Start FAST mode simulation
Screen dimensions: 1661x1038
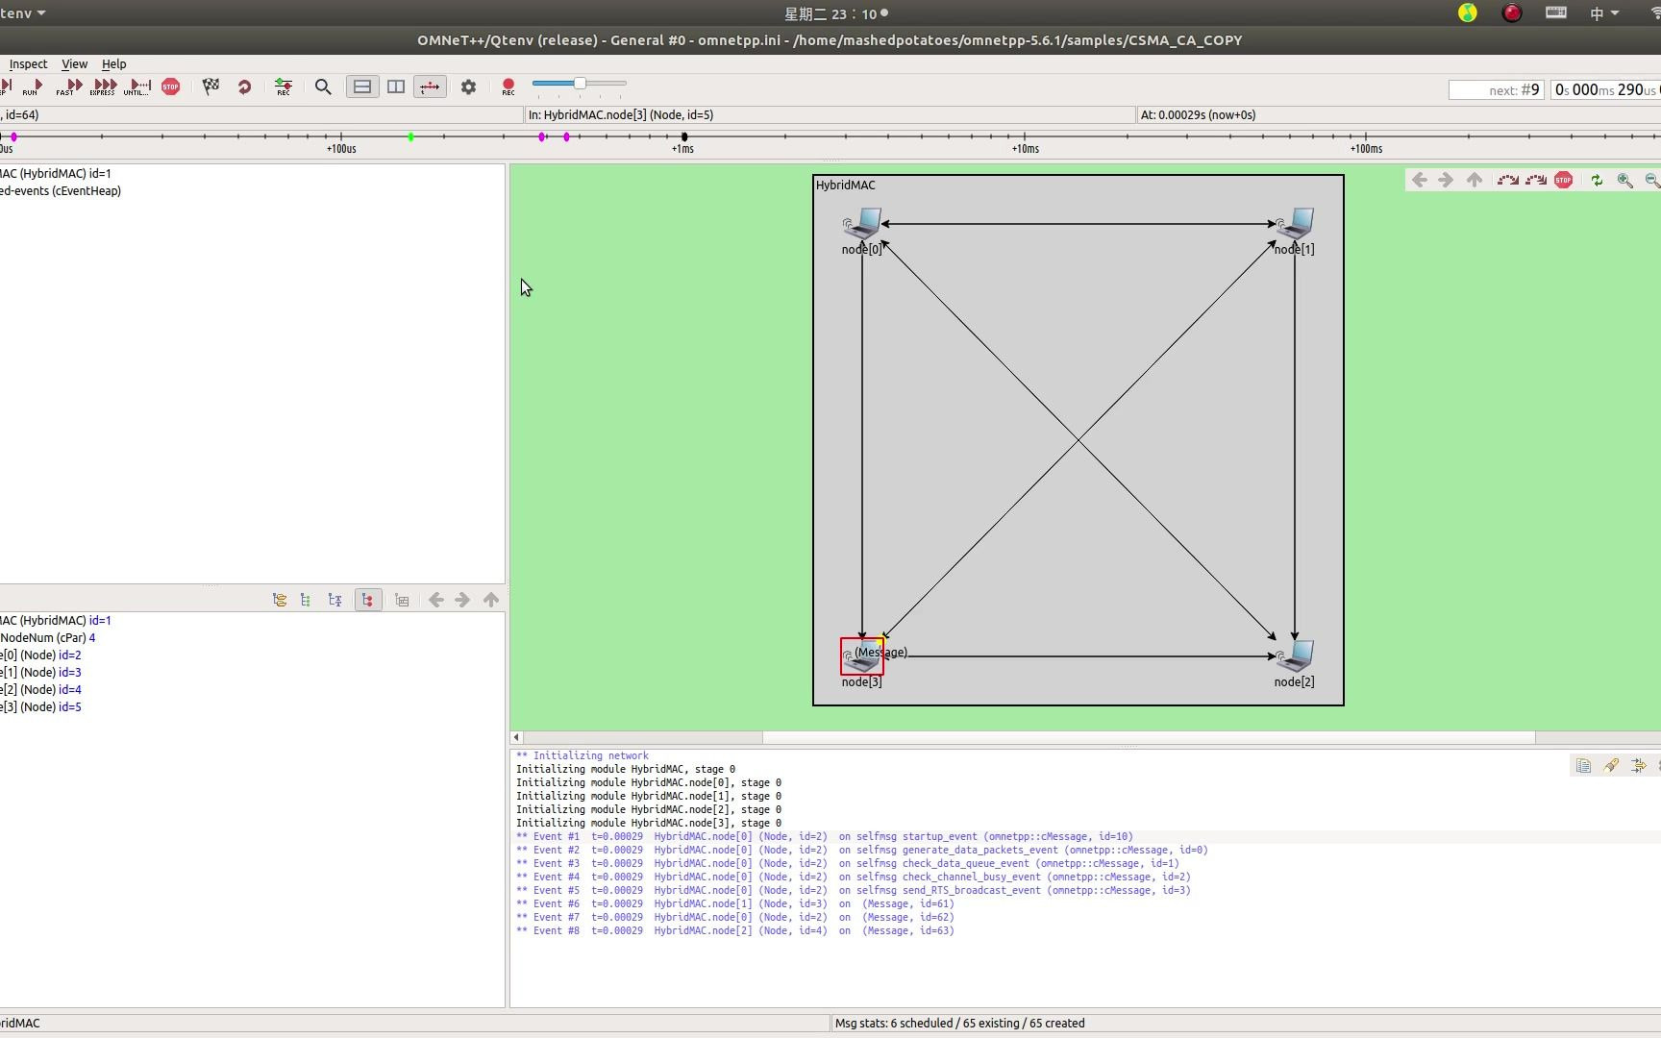coord(67,86)
